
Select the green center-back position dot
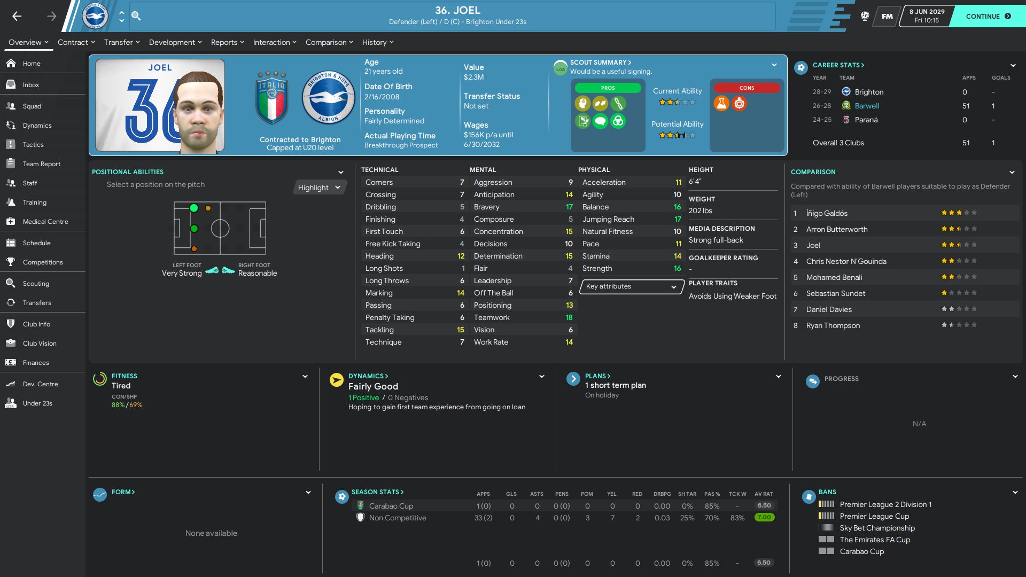[194, 229]
